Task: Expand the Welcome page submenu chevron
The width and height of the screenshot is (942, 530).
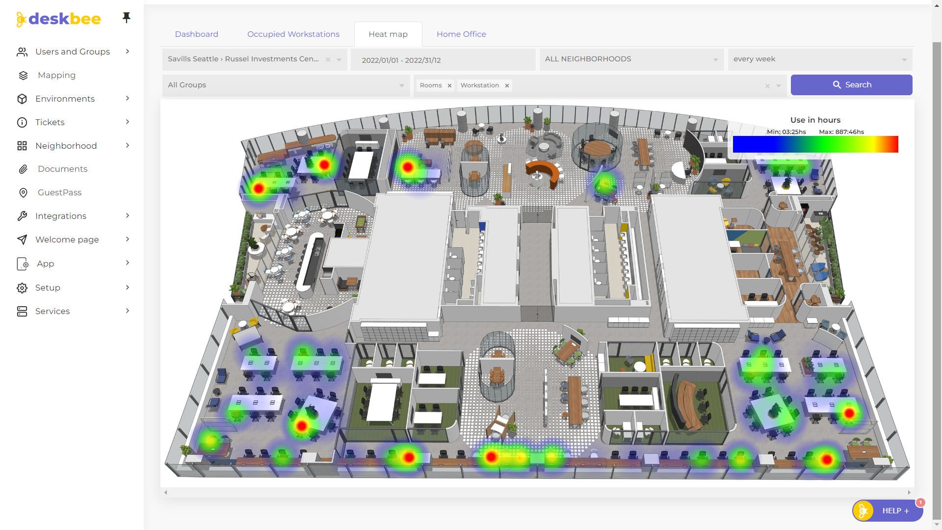Action: [128, 239]
